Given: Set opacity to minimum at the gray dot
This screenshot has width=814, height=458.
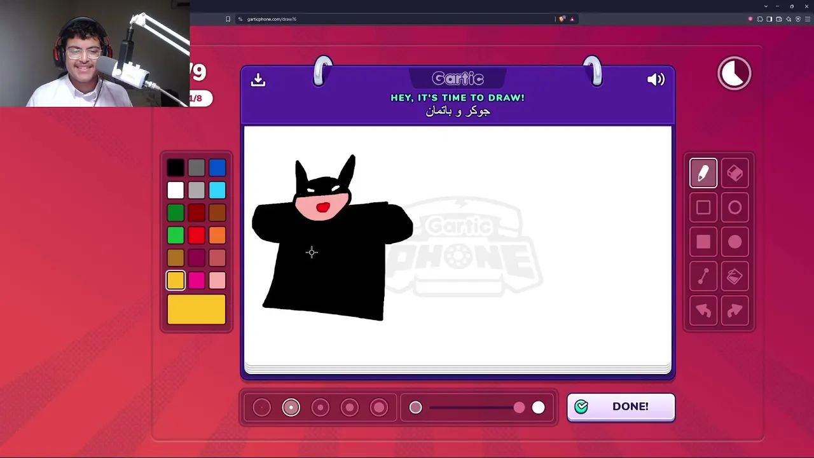Looking at the screenshot, I should tap(415, 408).
